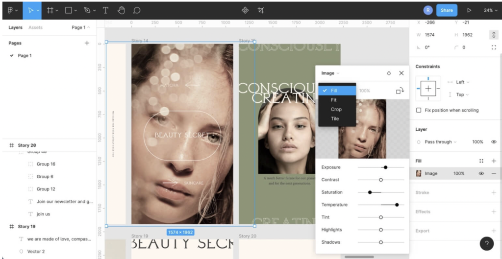Click the Image fill thumbnail swatch

pyautogui.click(x=419, y=173)
